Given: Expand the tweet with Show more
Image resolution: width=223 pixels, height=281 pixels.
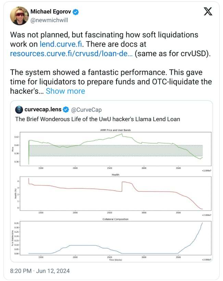Looking at the screenshot, I should tap(65, 91).
